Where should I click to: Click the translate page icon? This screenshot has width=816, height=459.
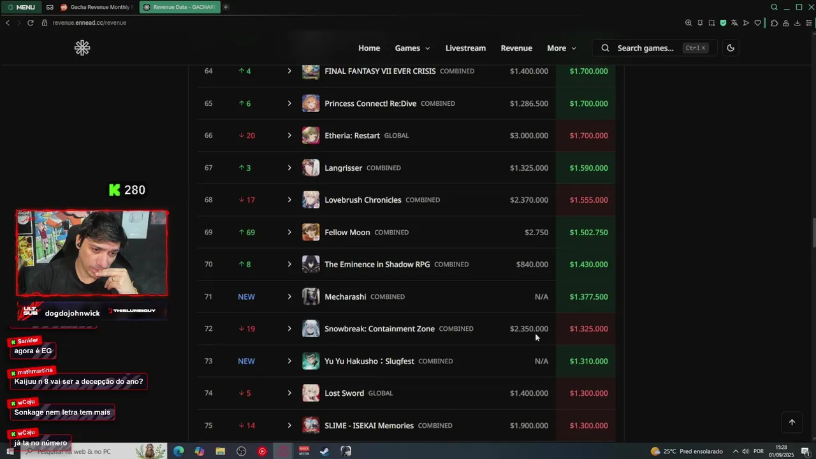(734, 23)
